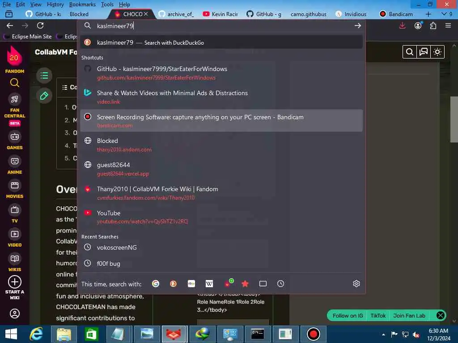
Task: Open the workspaces icon left of tabs
Action: (x=9, y=14)
